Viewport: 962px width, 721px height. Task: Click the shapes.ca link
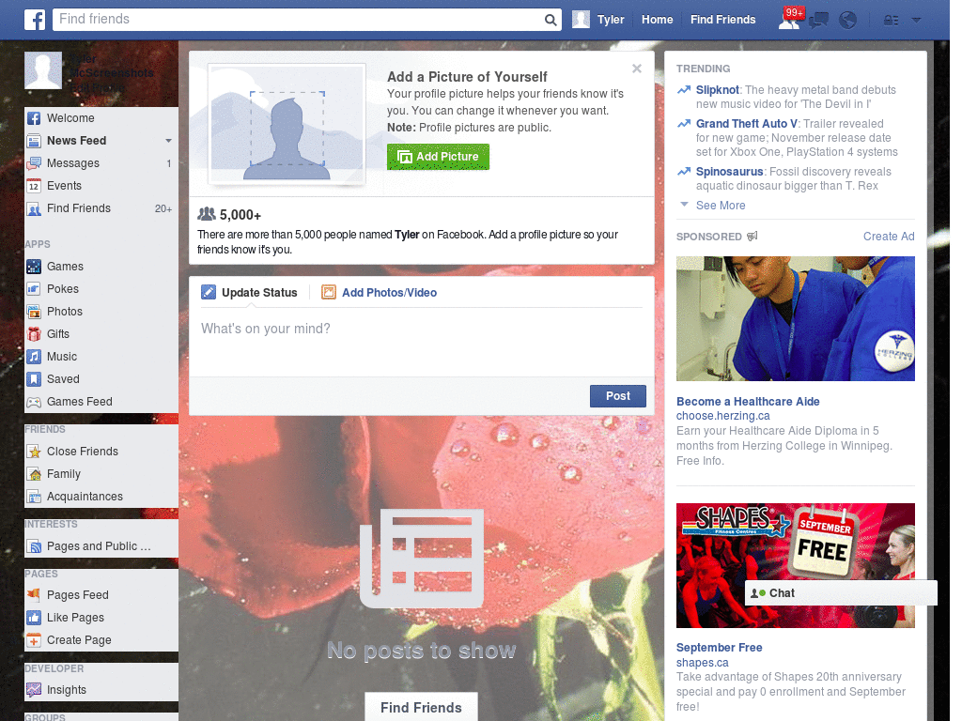[703, 663]
